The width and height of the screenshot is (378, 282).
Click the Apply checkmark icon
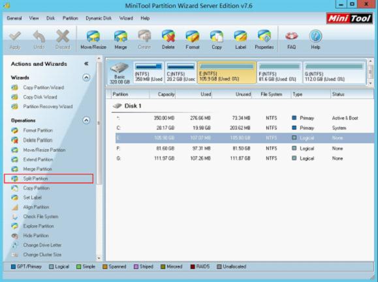[x=15, y=40]
